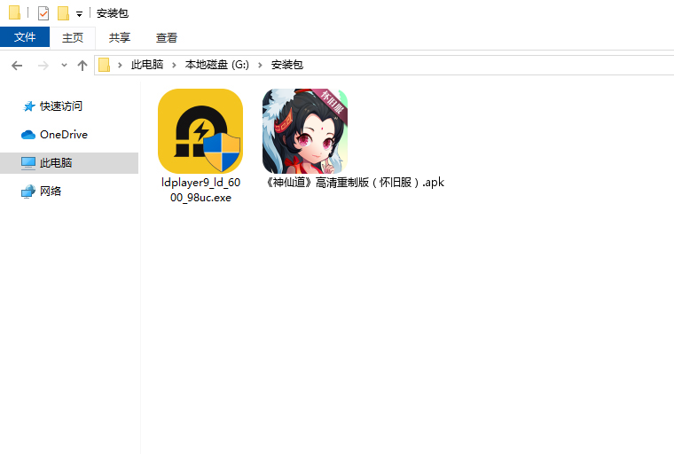Open 网络 in the navigation pane
674x454 pixels.
point(51,191)
